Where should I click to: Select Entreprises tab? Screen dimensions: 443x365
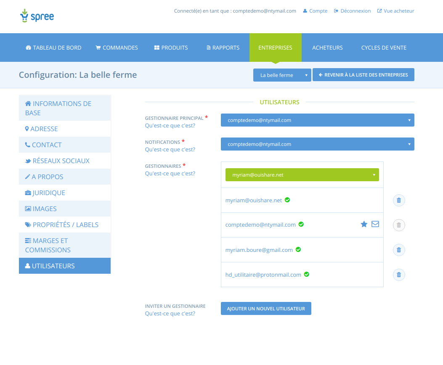[275, 48]
